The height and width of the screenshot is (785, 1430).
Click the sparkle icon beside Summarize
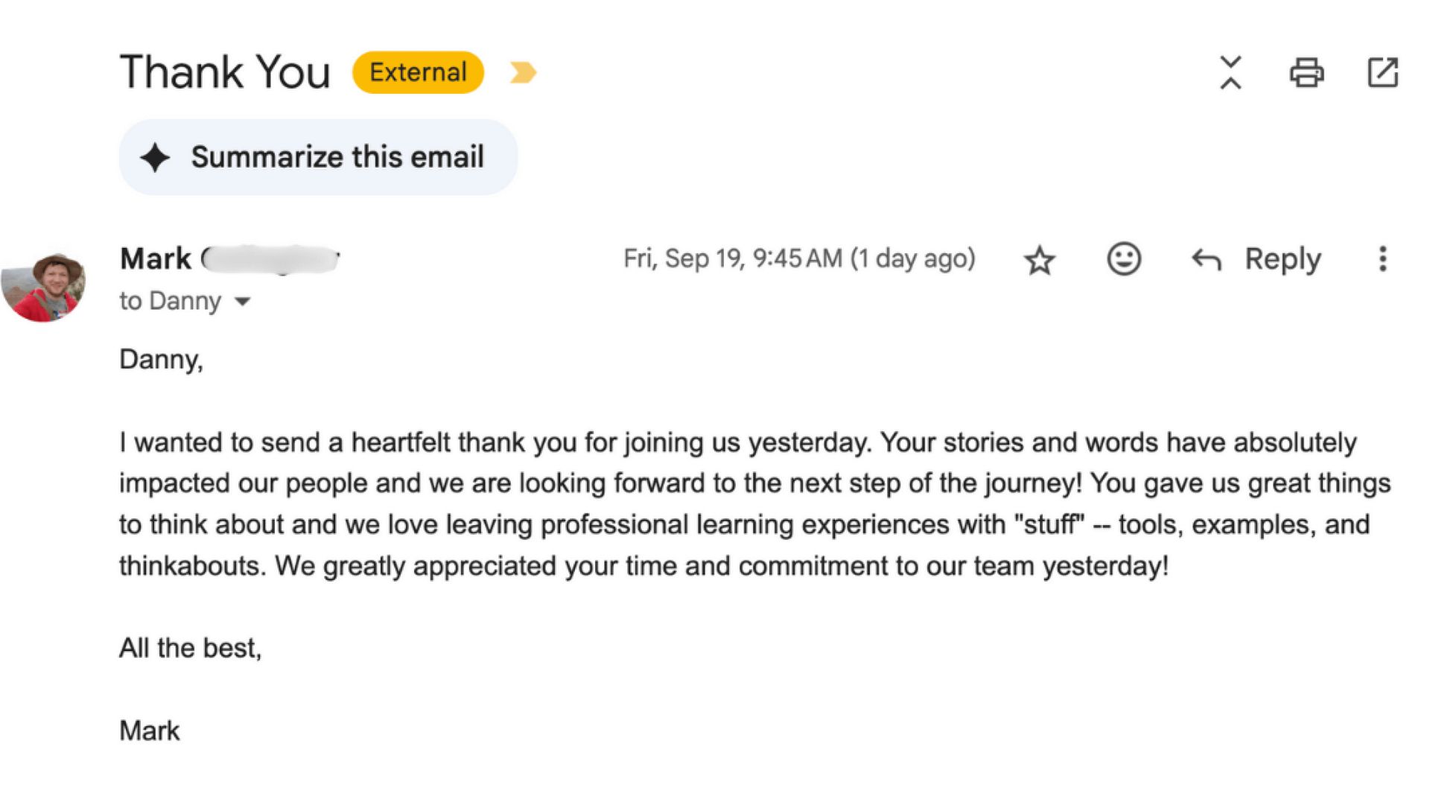155,158
